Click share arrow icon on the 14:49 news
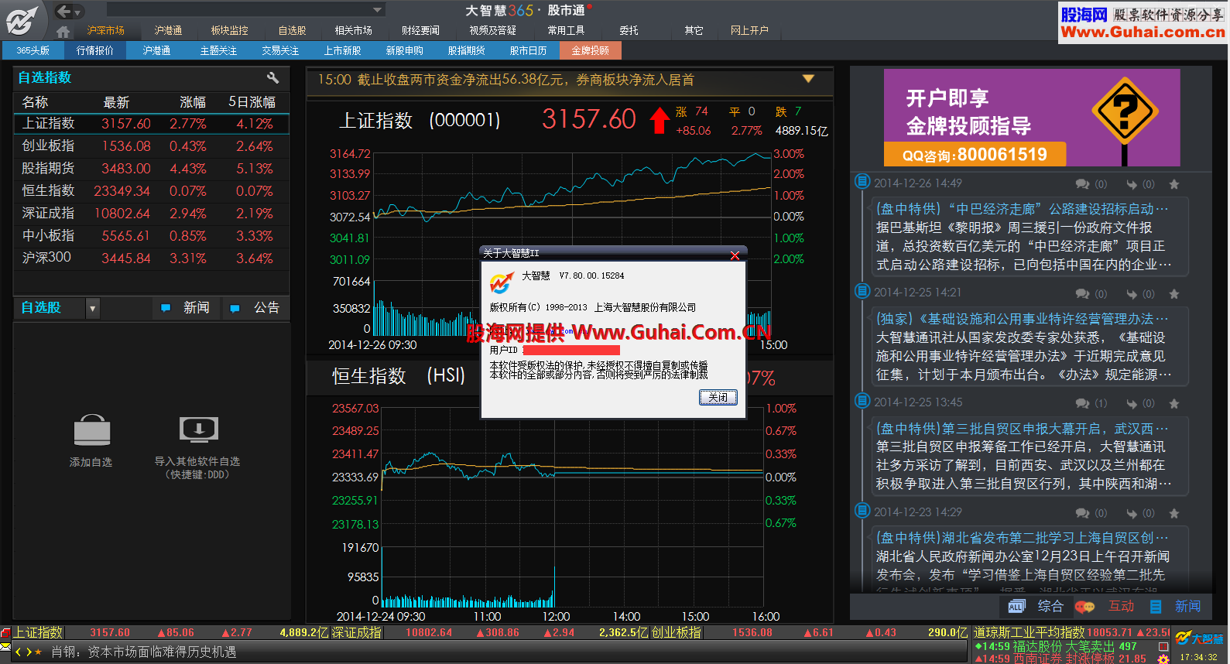Image resolution: width=1230 pixels, height=664 pixels. 1132,184
